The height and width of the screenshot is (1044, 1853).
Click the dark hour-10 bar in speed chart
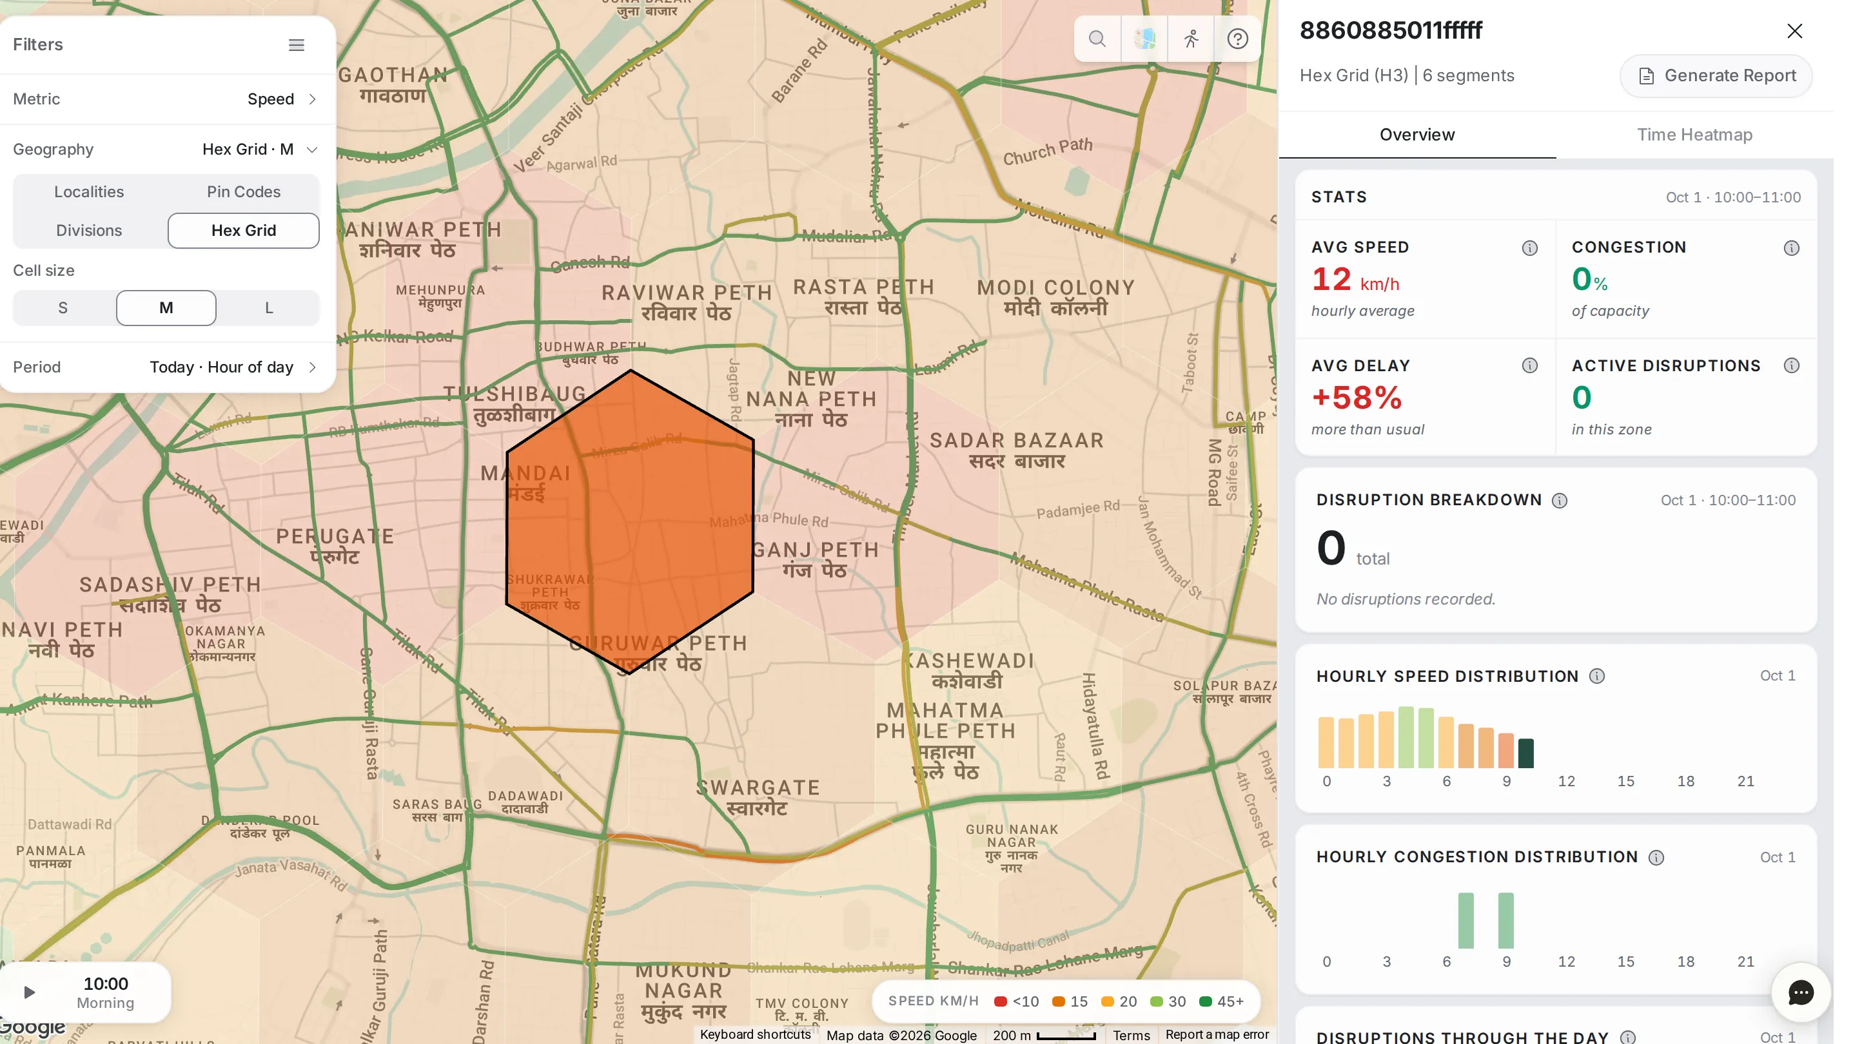click(x=1525, y=753)
